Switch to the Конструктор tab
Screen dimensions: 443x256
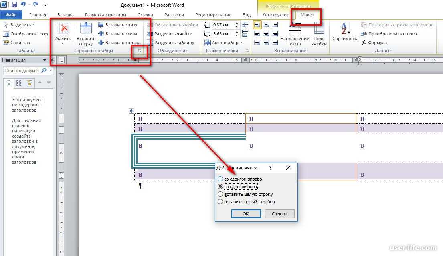point(276,15)
